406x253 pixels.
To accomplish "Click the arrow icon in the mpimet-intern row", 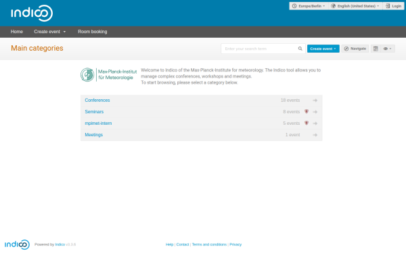I will click(315, 123).
